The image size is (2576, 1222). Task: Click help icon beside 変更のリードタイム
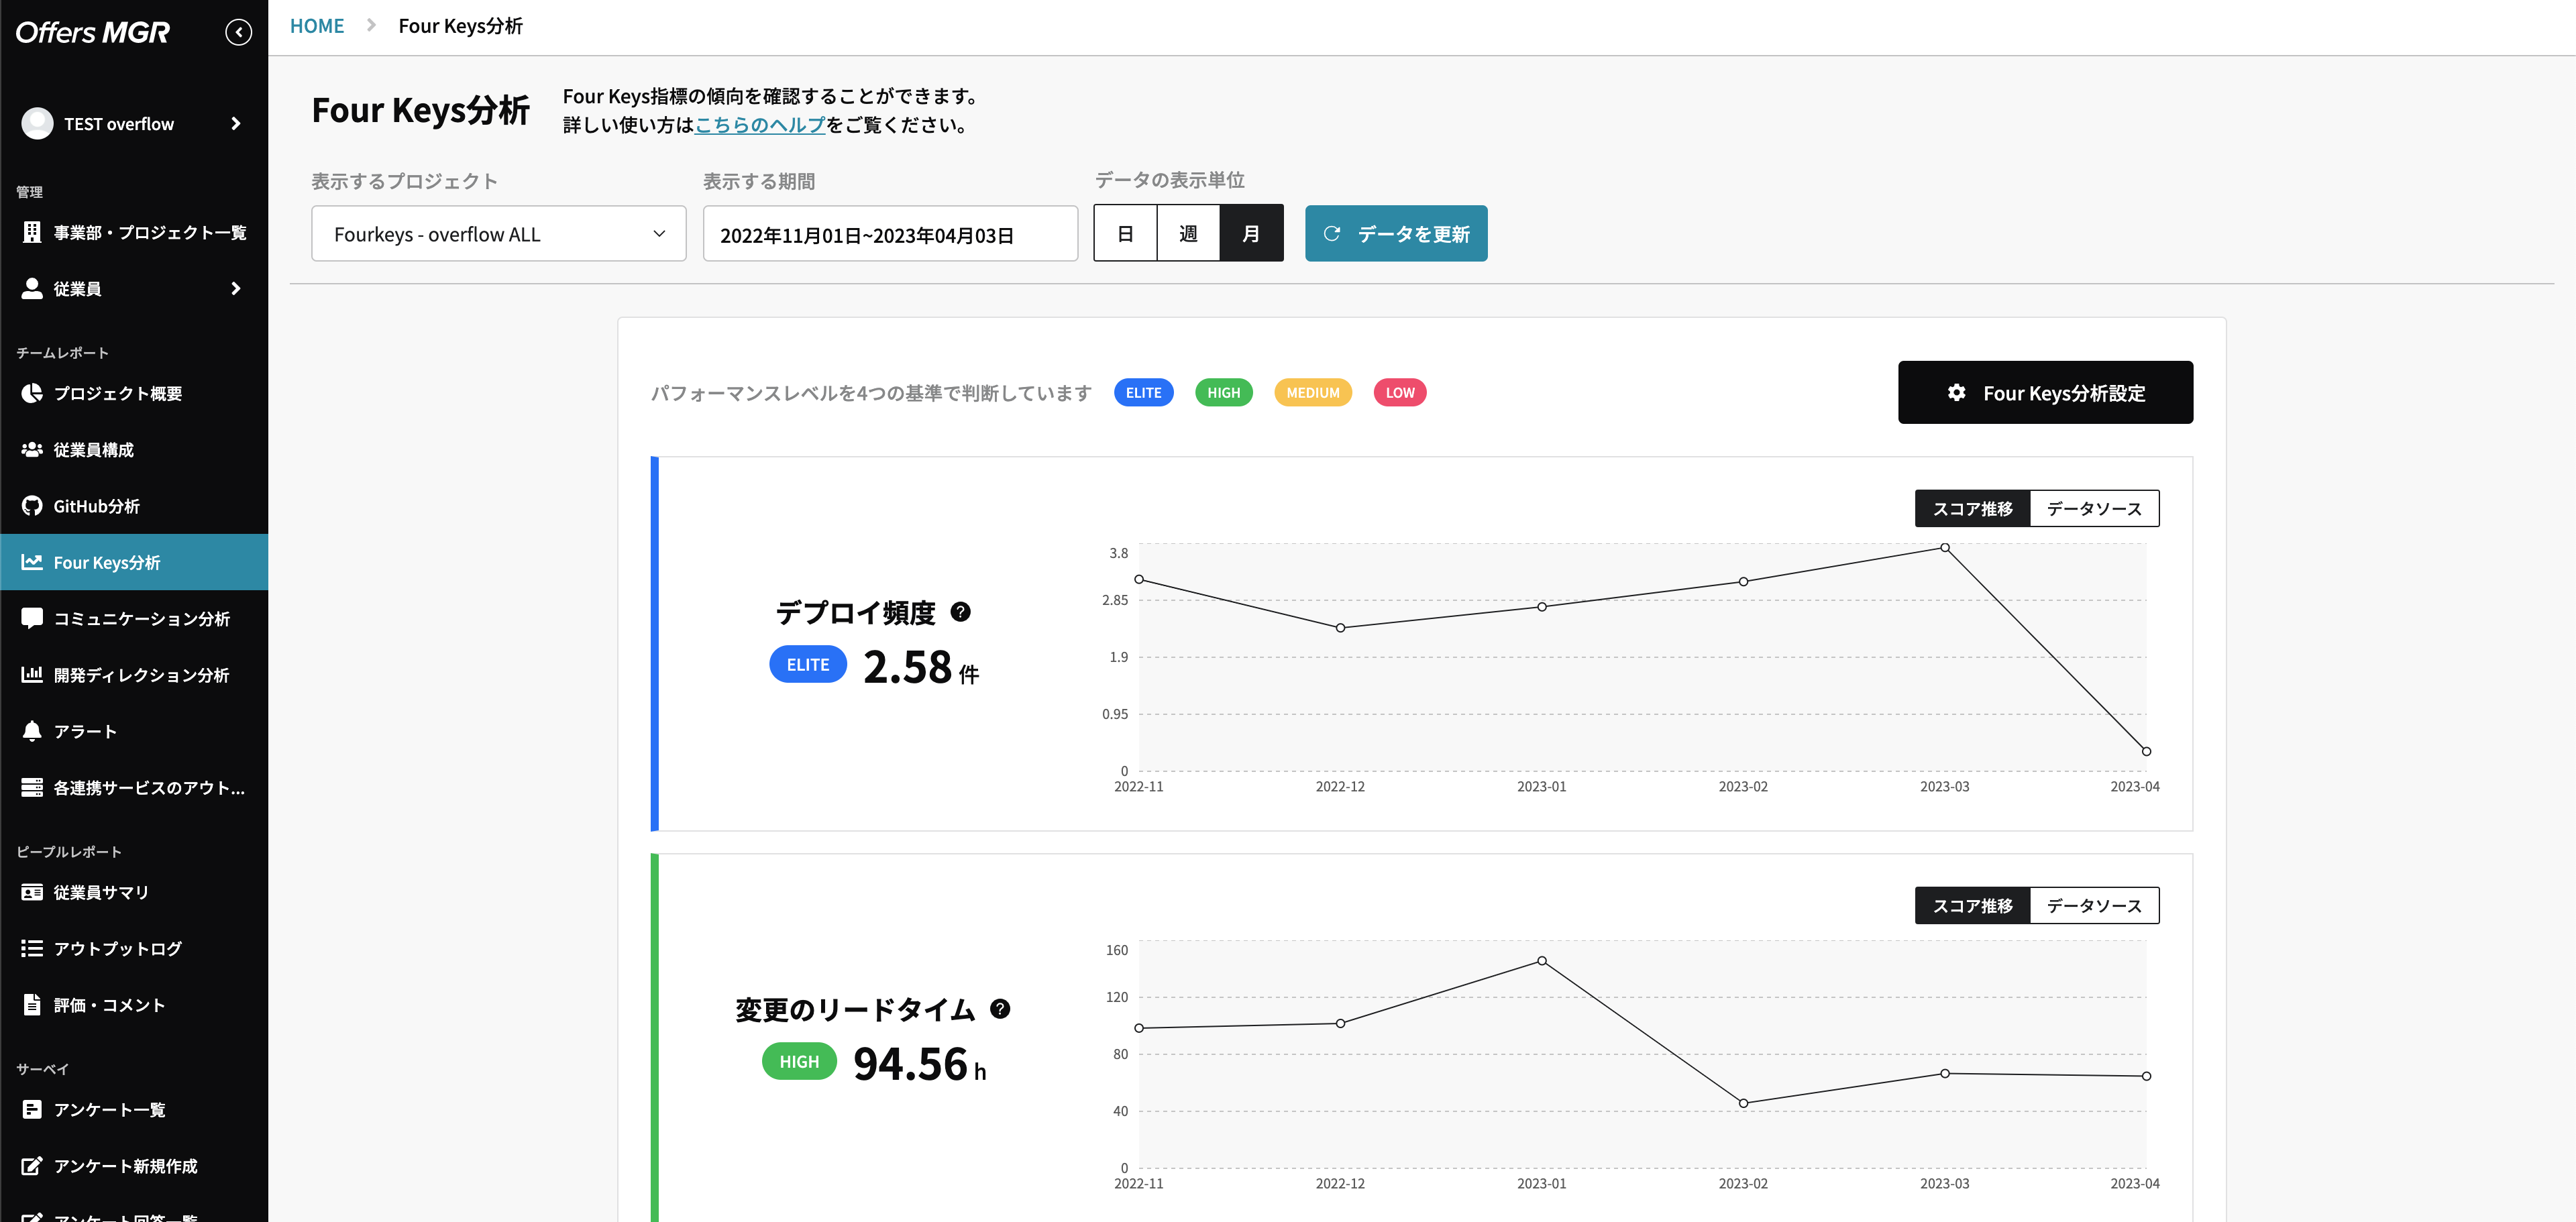[x=1000, y=1009]
